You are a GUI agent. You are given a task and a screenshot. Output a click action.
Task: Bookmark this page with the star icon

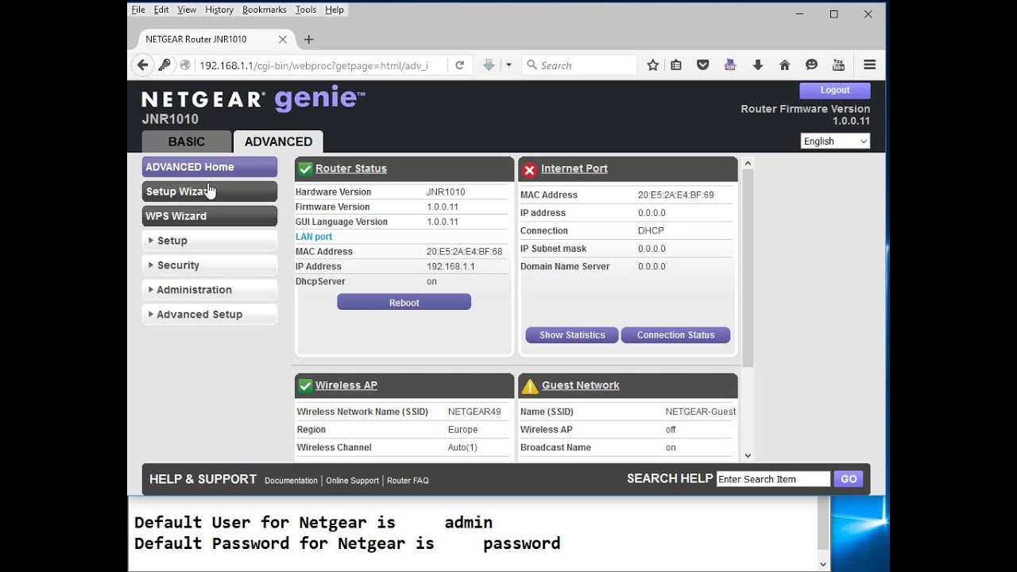click(652, 65)
